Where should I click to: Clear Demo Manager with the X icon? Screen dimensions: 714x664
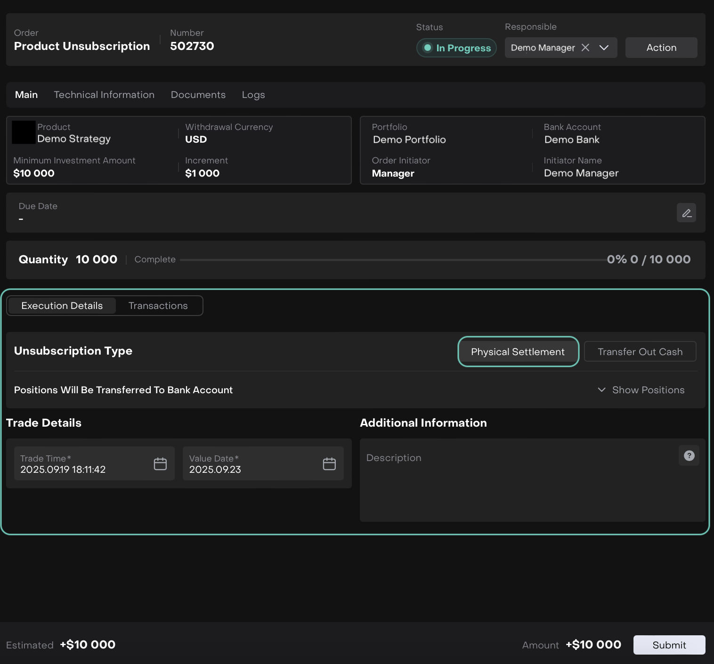pos(585,48)
